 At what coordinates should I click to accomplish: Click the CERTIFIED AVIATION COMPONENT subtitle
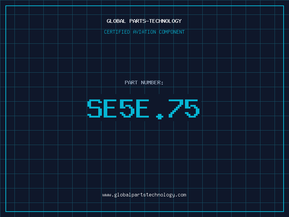click(144, 32)
